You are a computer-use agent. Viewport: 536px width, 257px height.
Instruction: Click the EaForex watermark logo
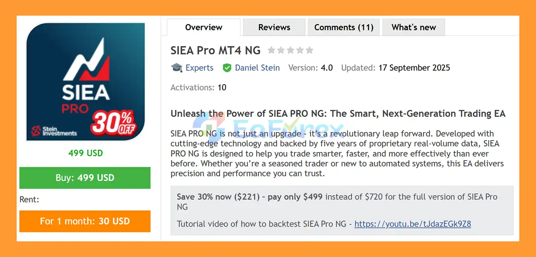(x=267, y=126)
